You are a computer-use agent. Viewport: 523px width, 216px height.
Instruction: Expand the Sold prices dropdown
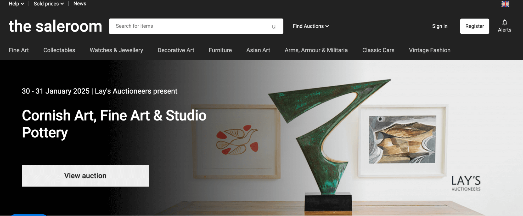coord(49,4)
